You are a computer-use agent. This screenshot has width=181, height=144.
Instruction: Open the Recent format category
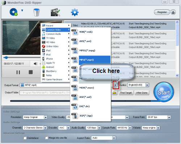[x=55, y=26]
